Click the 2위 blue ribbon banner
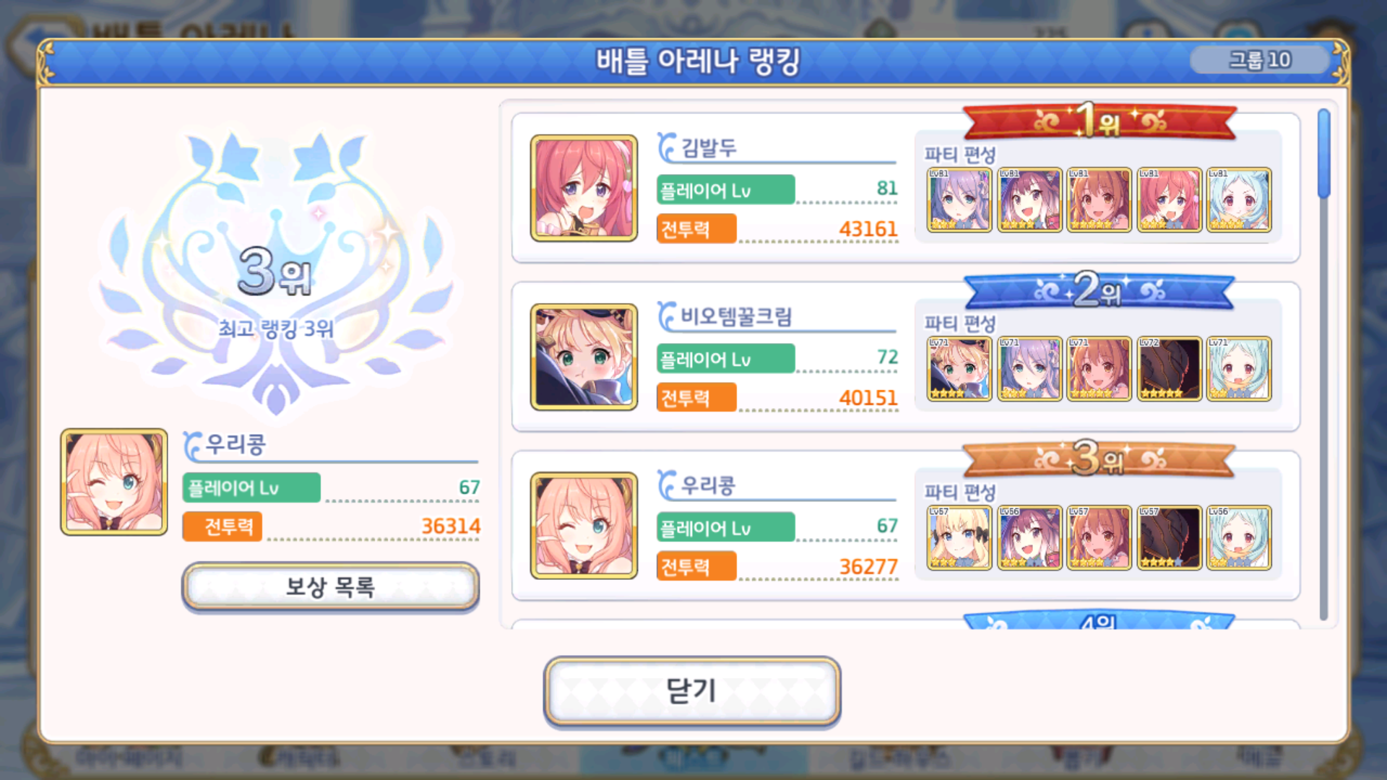Viewport: 1387px width, 780px height. [1099, 290]
